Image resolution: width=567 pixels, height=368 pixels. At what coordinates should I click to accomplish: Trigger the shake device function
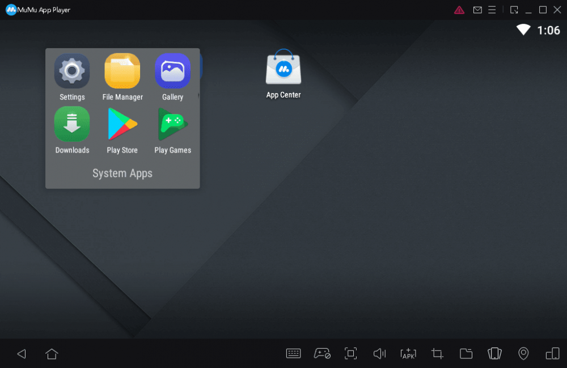coord(494,353)
